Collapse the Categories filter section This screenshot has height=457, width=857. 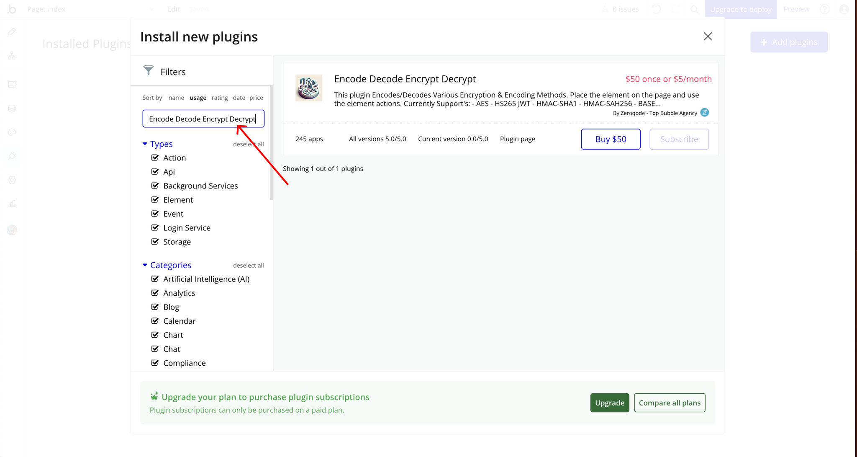(145, 265)
